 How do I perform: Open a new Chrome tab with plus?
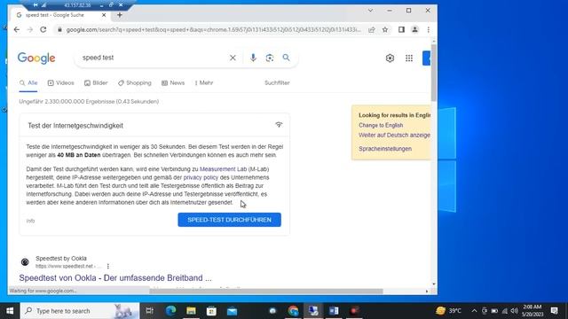click(120, 15)
